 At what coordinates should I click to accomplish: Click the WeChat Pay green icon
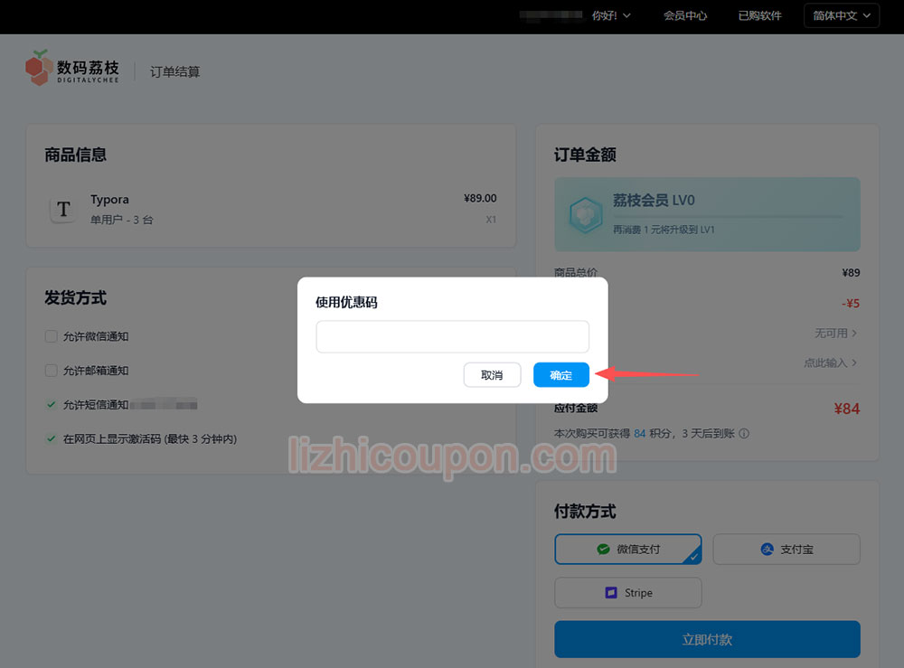click(603, 550)
